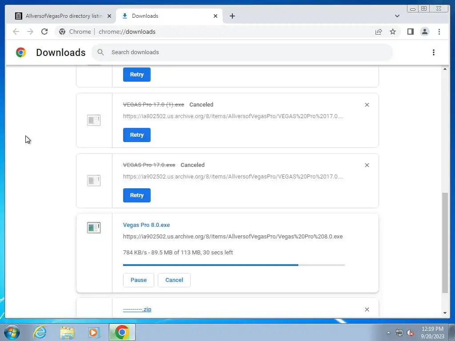Show hidden system tray icons
This screenshot has width=455, height=341.
pos(388,333)
